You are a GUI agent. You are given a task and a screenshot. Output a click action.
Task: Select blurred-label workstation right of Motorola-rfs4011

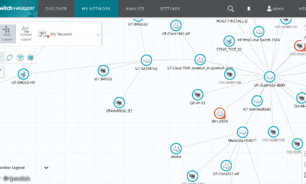click(273, 132)
